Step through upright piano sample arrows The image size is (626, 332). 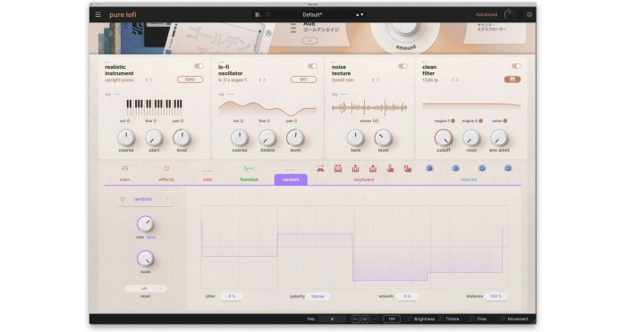(148, 80)
